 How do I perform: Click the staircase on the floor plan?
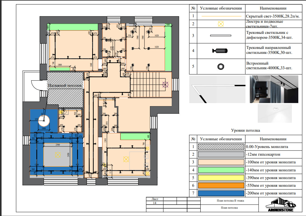click(151, 85)
